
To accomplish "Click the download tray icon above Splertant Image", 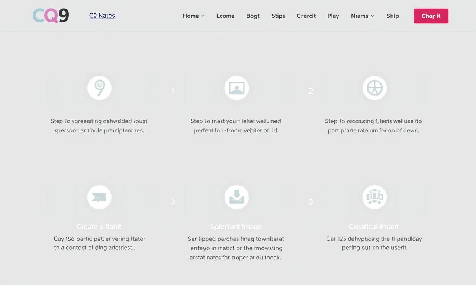I will (x=237, y=197).
